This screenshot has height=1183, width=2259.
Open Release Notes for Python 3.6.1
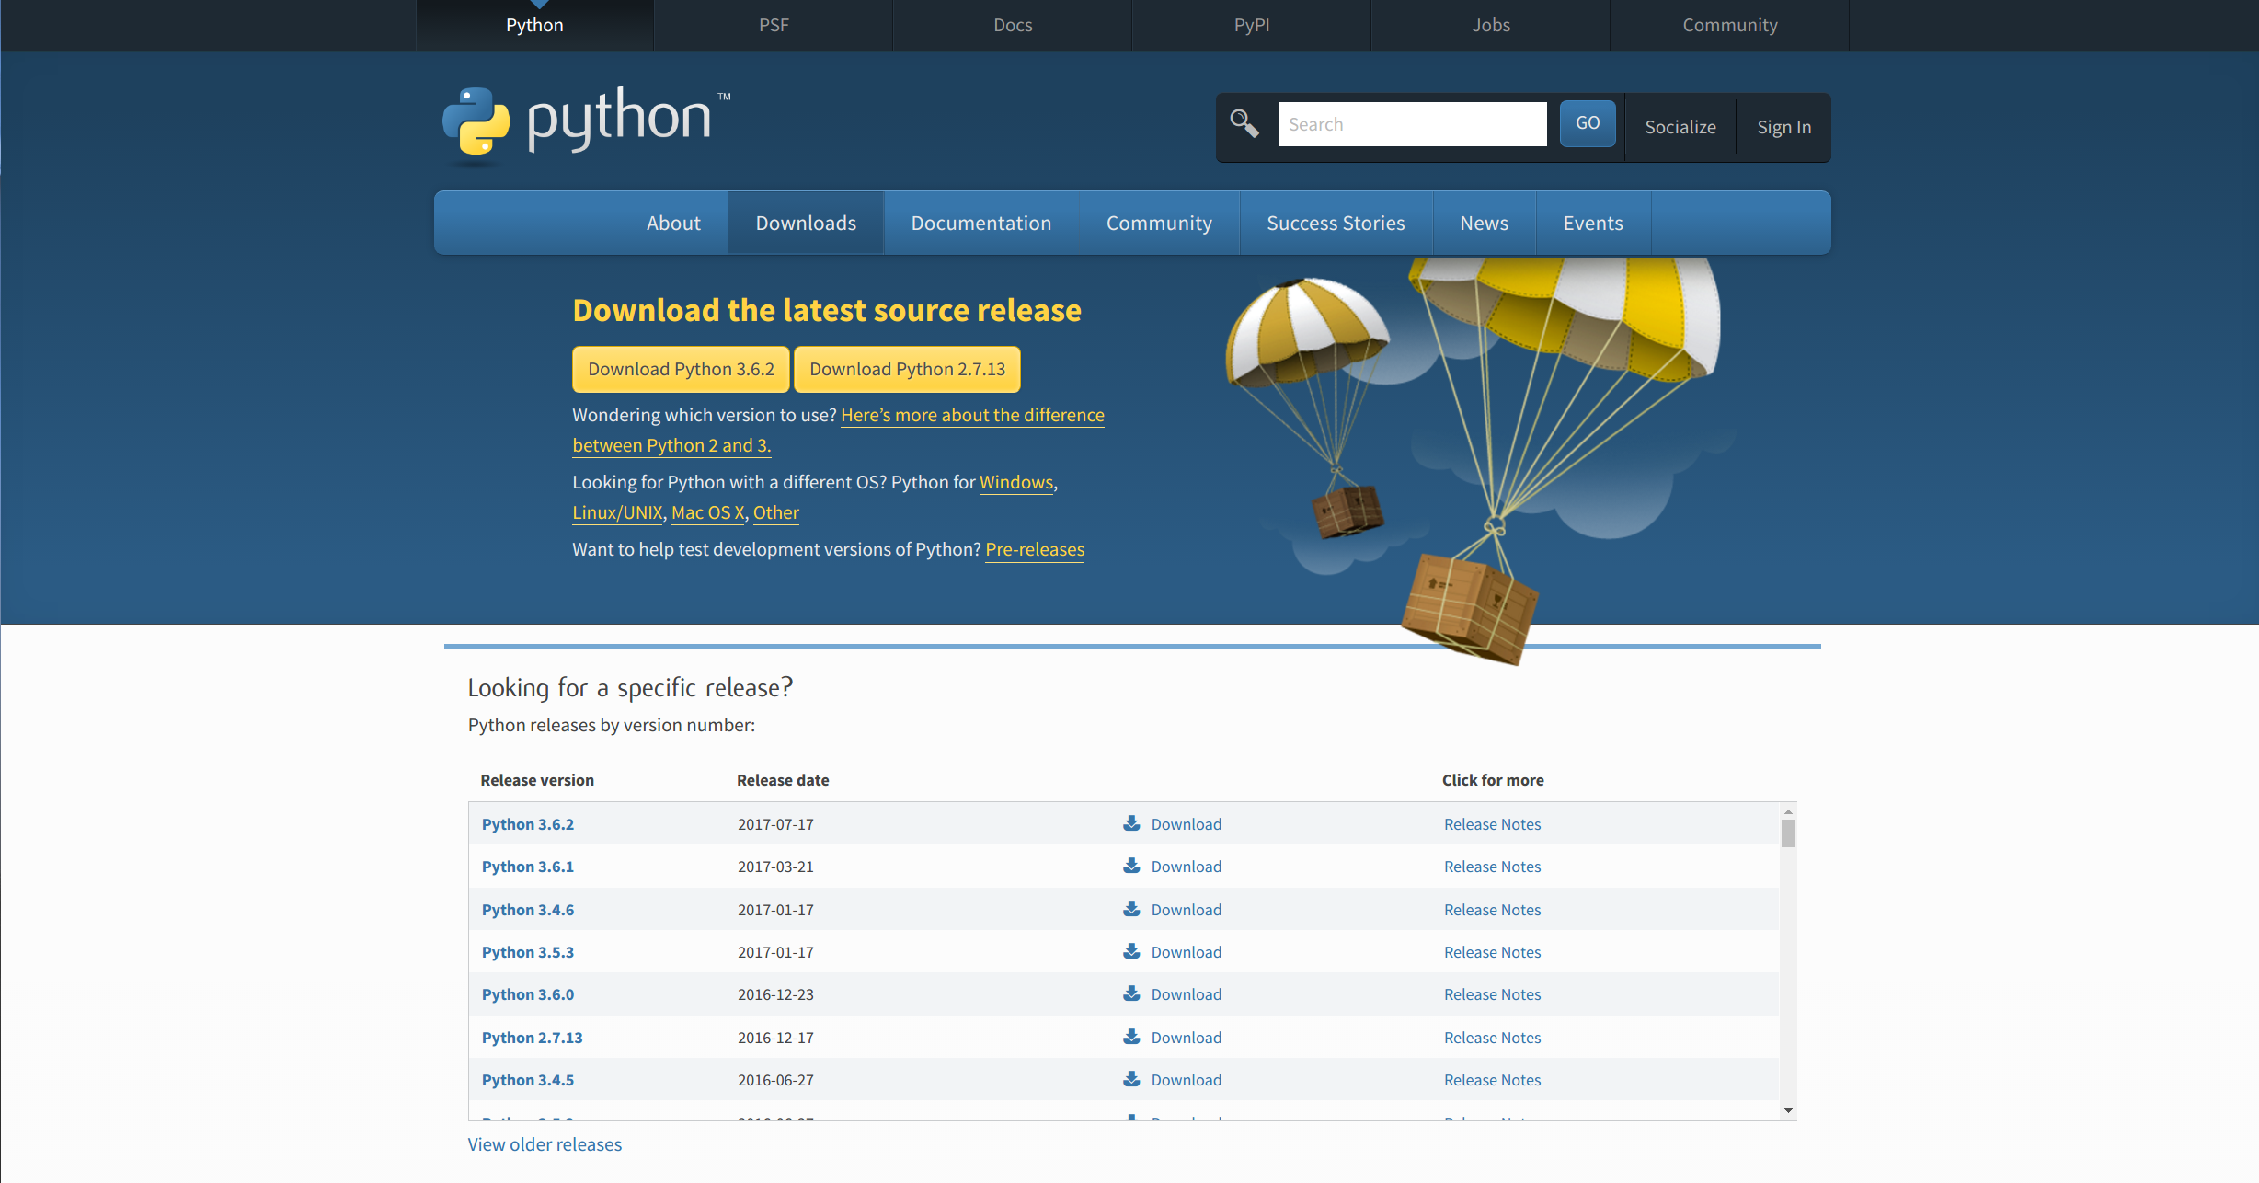click(1492, 867)
